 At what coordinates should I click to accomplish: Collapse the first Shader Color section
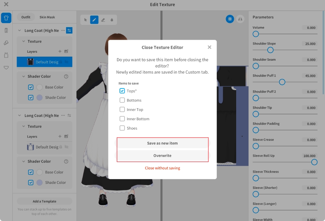point(23,77)
